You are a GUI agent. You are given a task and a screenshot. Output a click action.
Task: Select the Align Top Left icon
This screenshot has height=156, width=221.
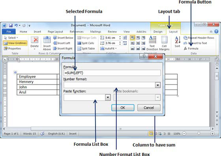pos(133,38)
